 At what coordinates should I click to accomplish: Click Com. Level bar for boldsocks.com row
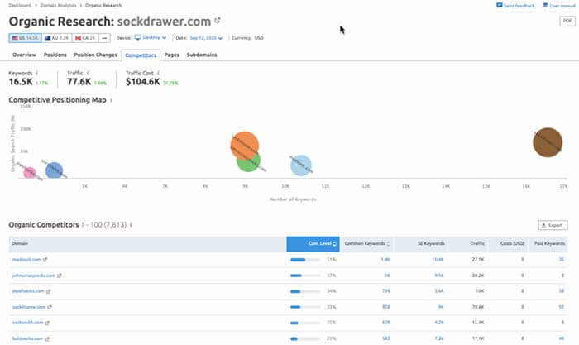(305, 338)
